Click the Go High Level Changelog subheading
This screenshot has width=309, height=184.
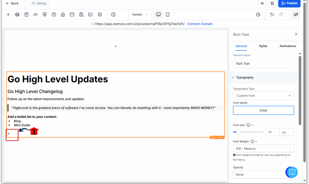[35, 91]
